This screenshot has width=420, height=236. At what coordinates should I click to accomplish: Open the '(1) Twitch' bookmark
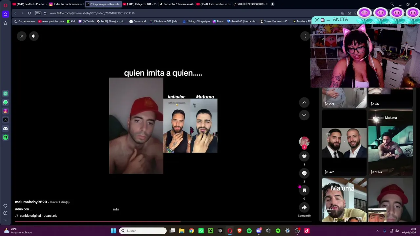click(x=86, y=21)
